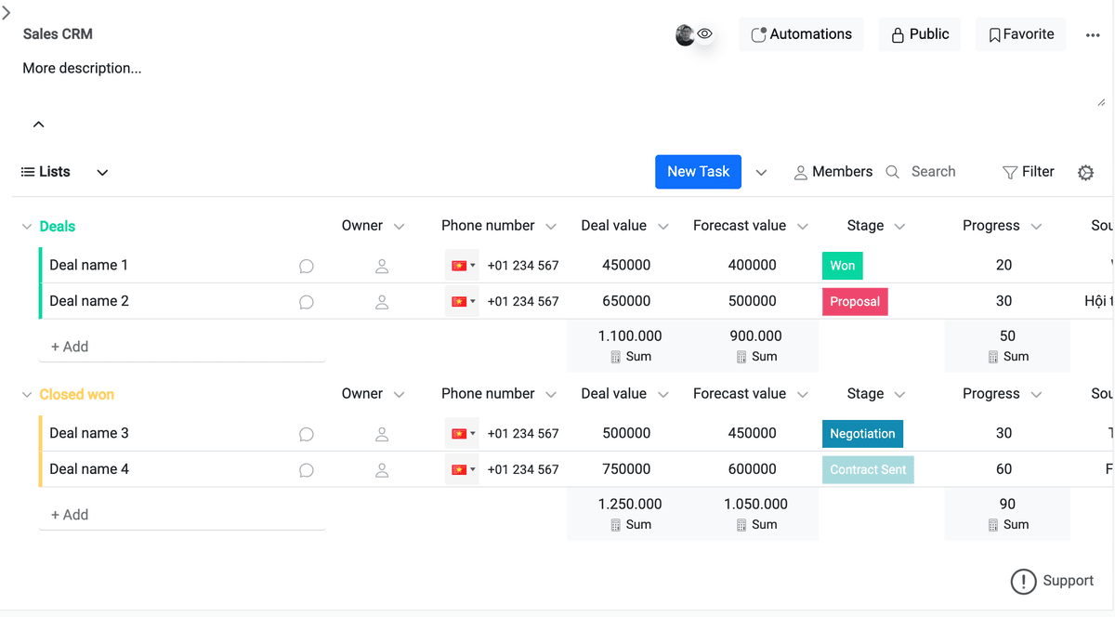Click the three-dot more options menu
Screen dimensions: 1115x617
click(1093, 34)
